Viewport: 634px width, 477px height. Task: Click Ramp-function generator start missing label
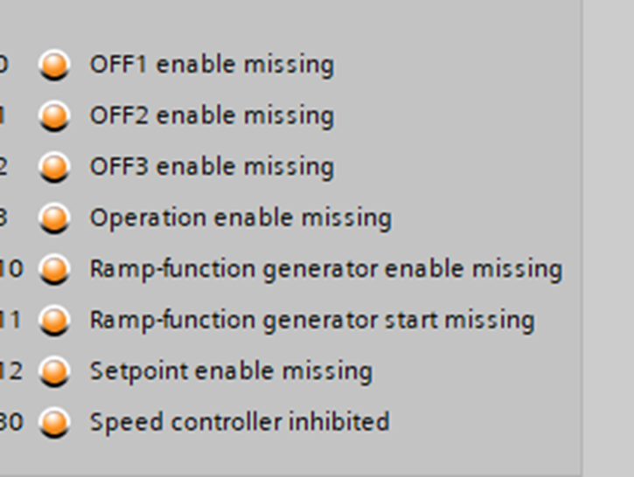pos(311,320)
